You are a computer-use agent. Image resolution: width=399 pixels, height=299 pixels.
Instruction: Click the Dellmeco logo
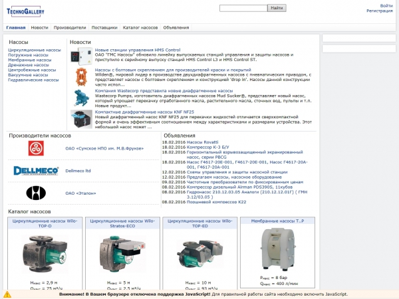pyautogui.click(x=36, y=171)
